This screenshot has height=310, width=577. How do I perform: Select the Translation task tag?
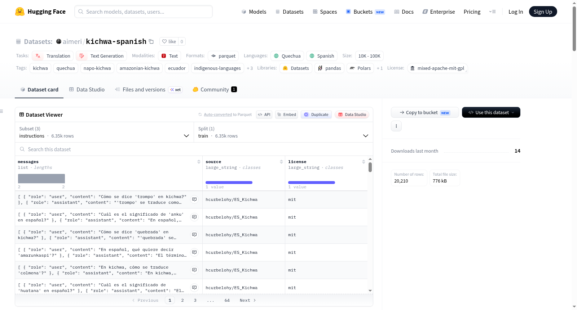pos(53,56)
